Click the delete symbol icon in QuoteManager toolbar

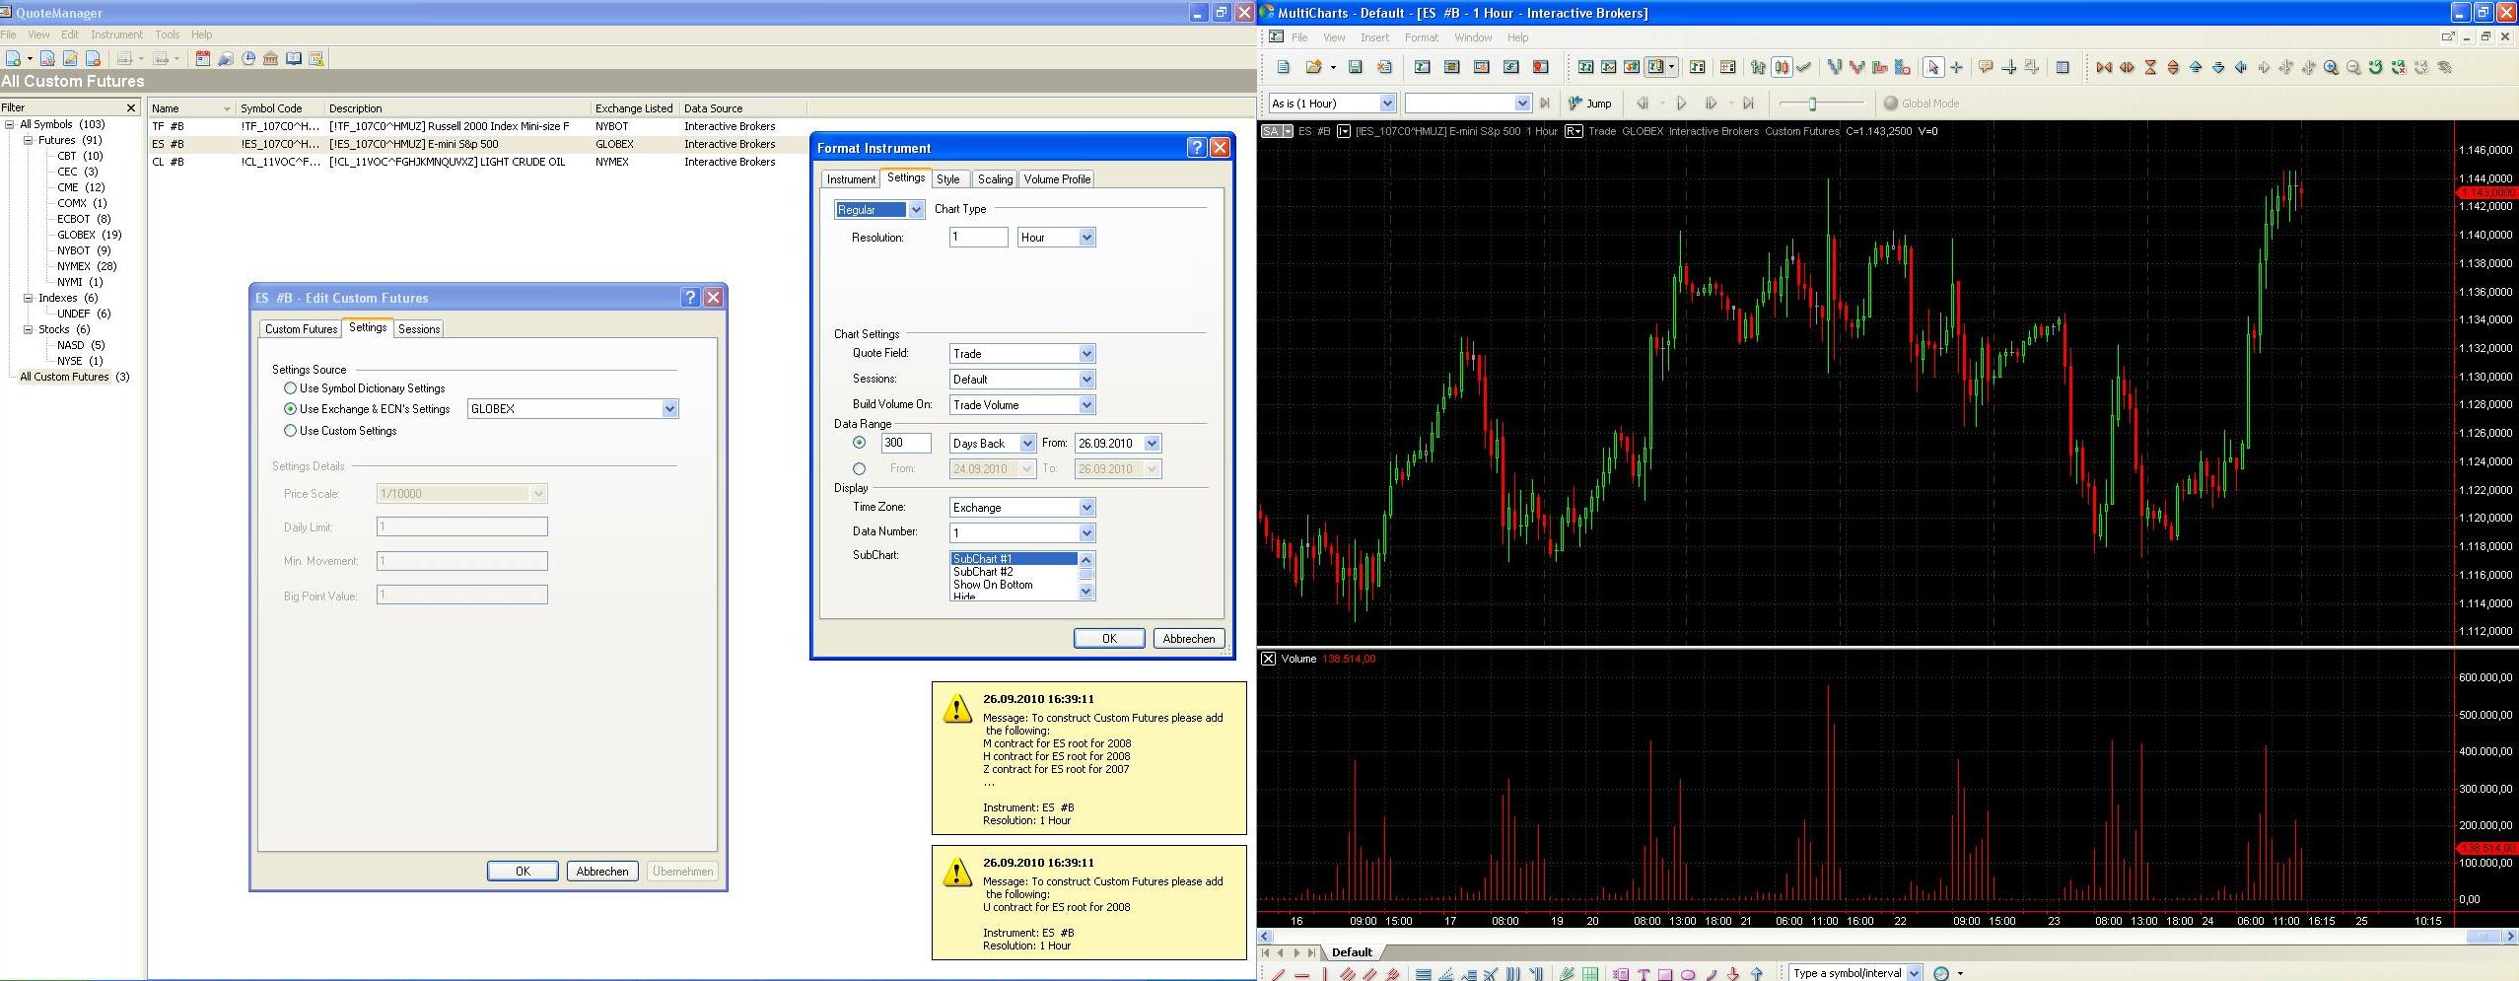point(93,59)
